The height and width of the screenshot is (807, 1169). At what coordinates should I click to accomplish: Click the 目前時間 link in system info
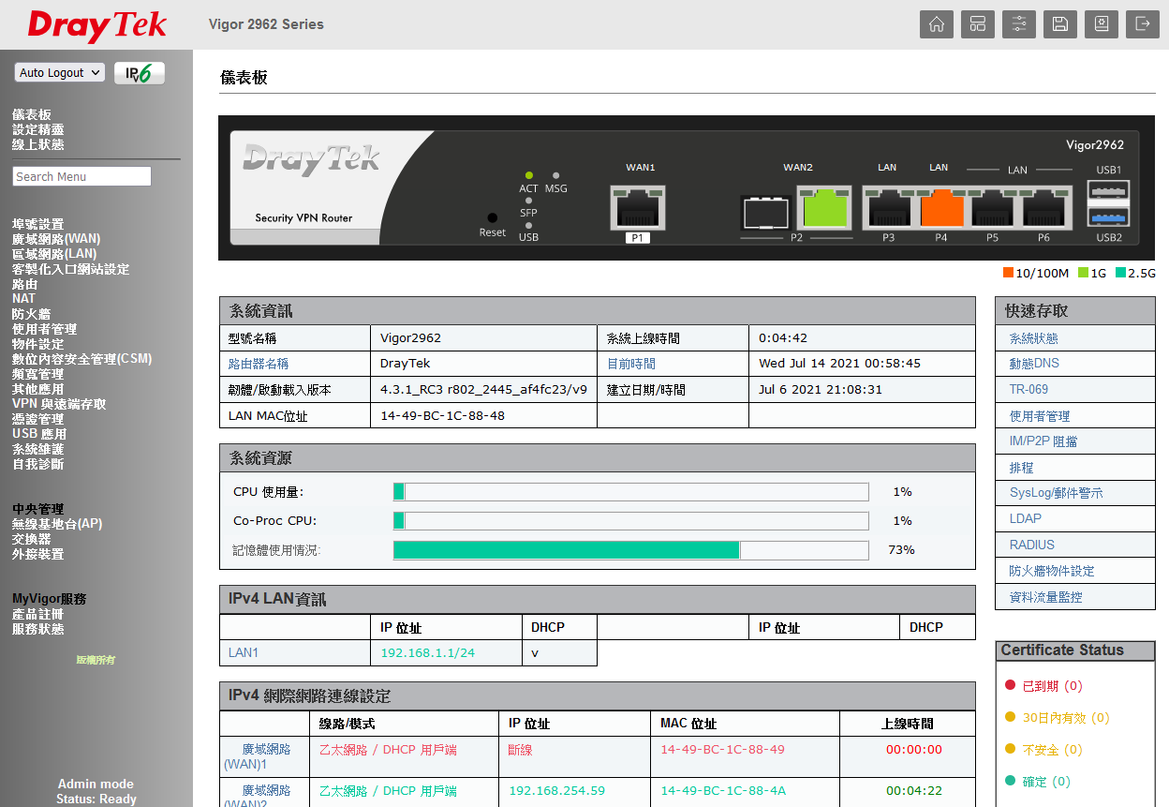tap(631, 364)
